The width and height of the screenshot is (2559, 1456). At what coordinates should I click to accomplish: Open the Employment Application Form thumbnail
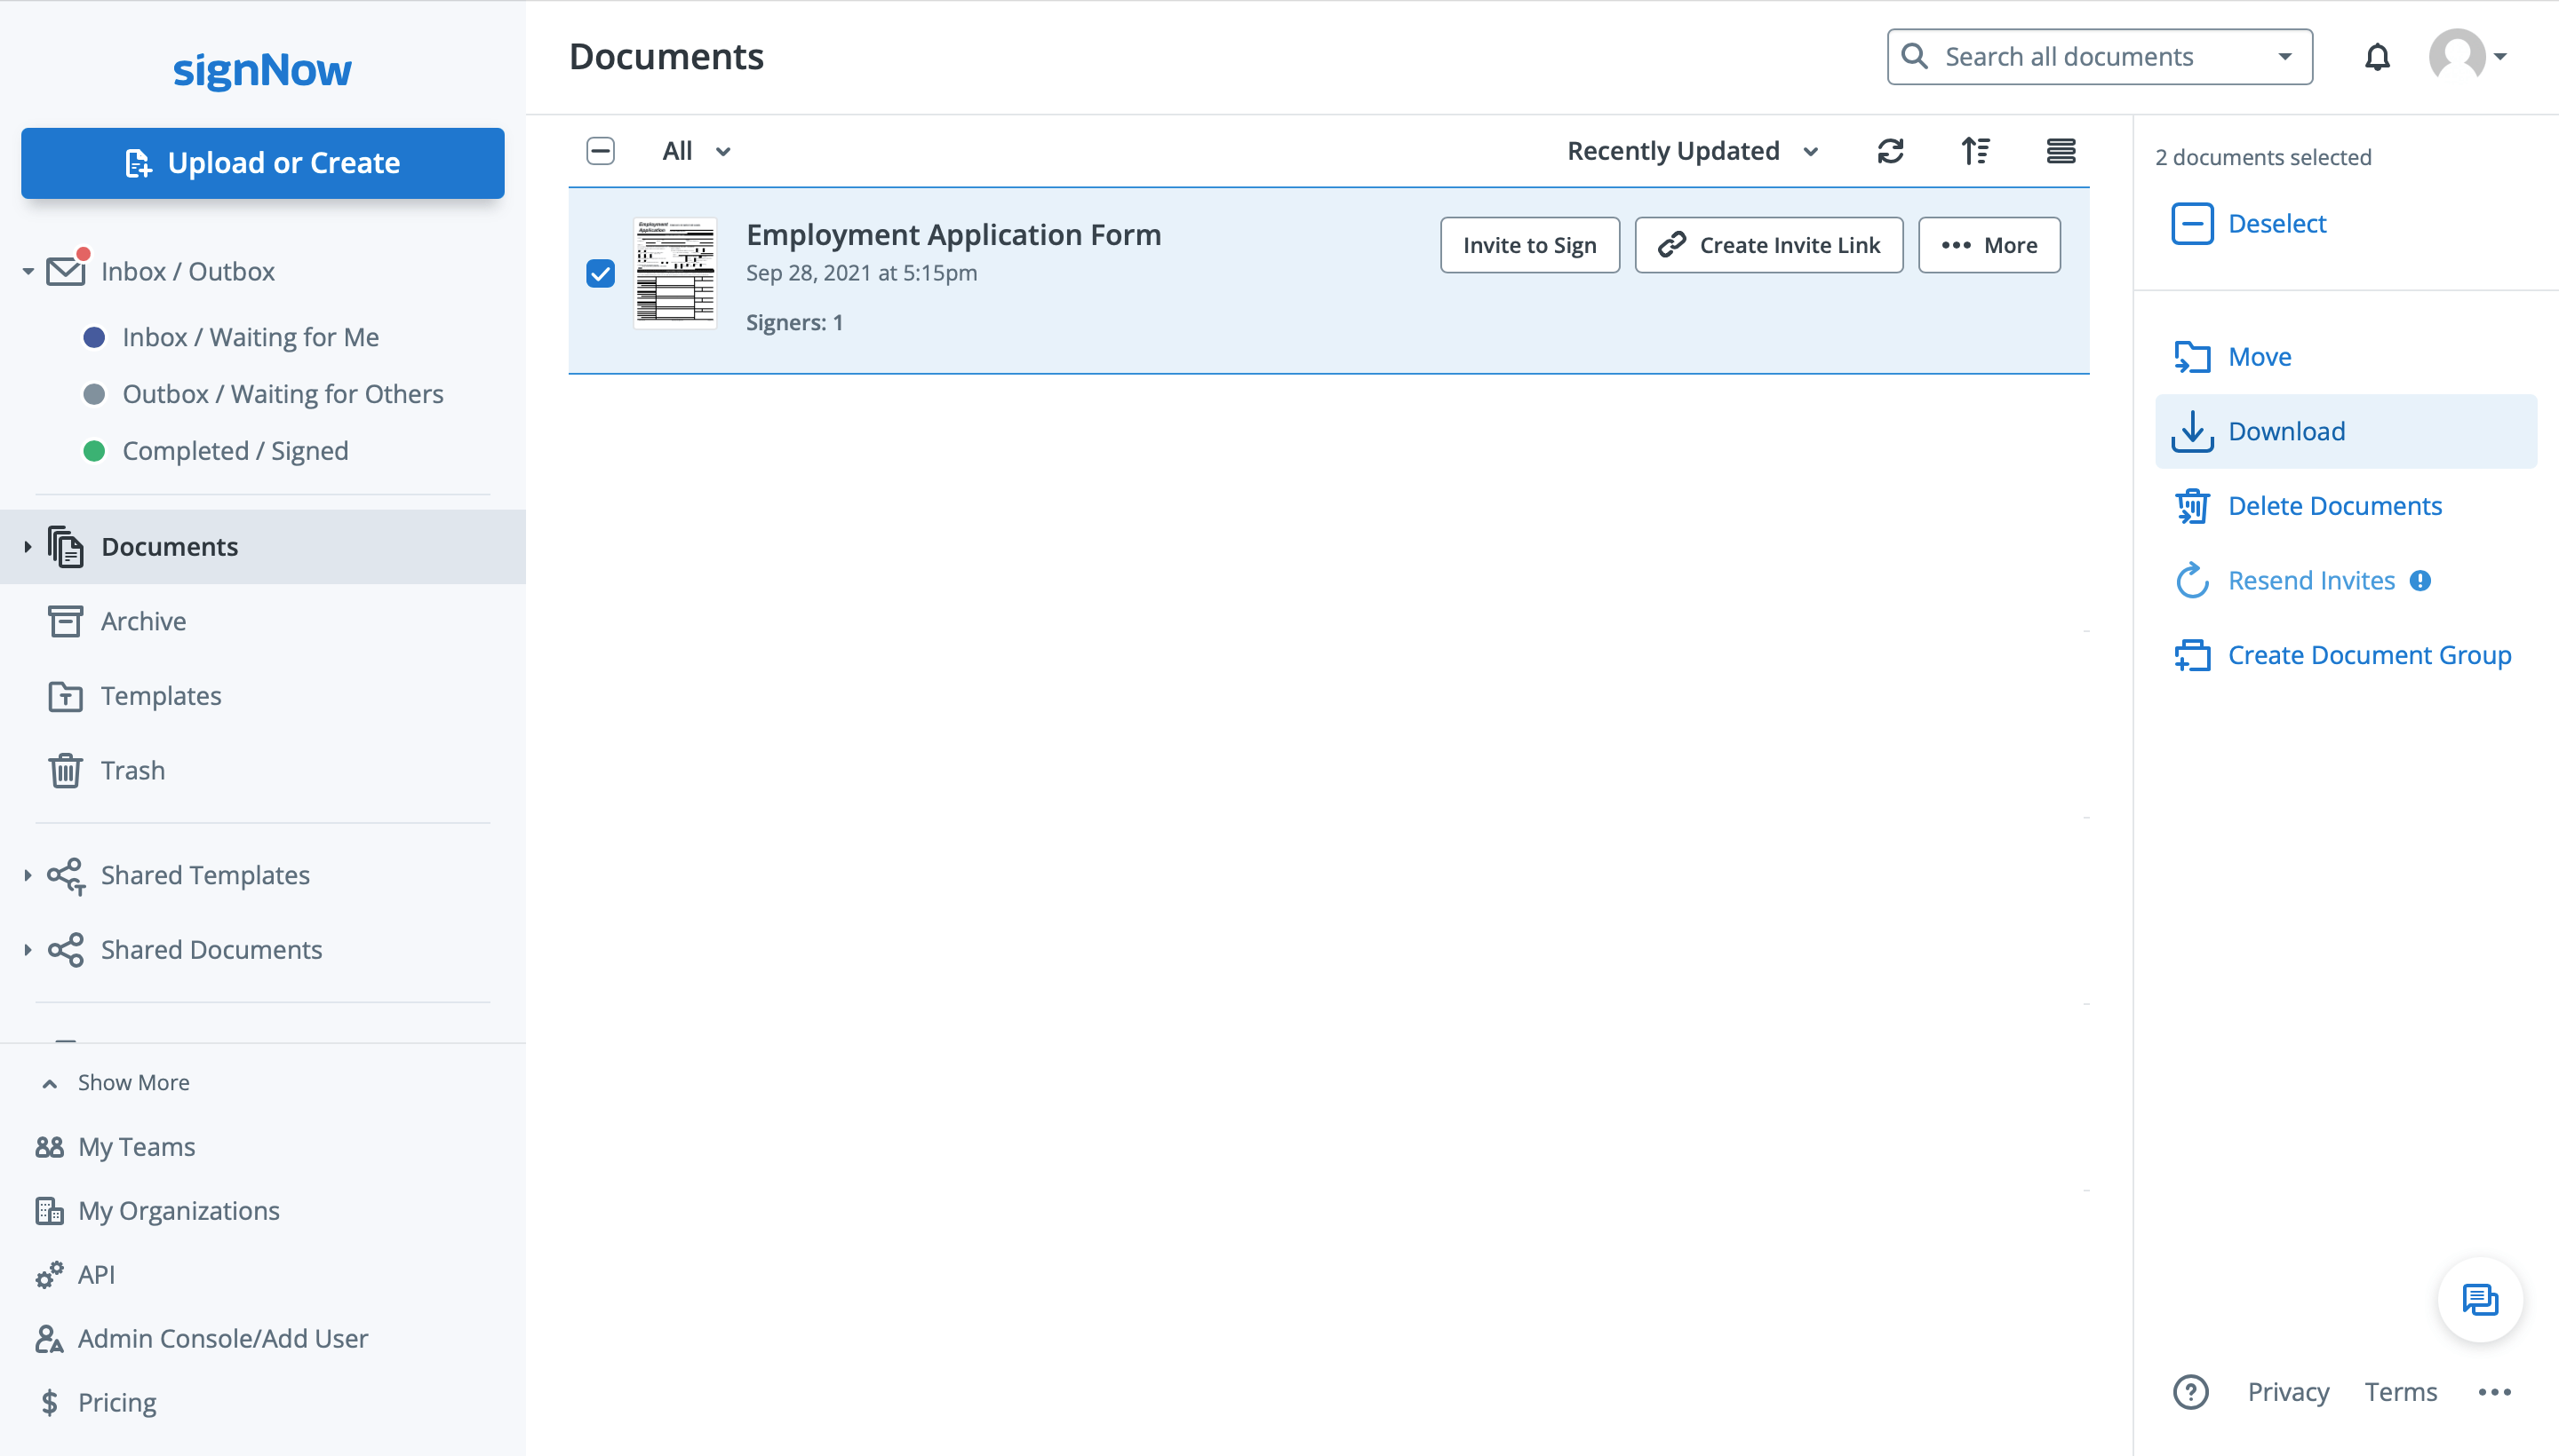[x=675, y=272]
